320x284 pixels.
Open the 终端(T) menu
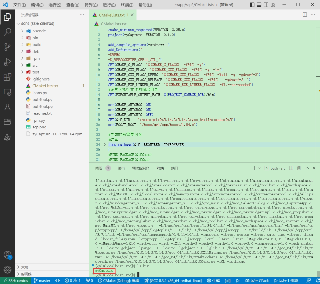[127, 5]
